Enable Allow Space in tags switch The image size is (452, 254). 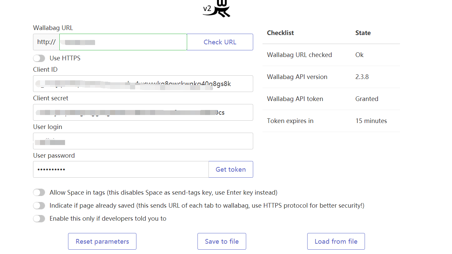pos(39,193)
